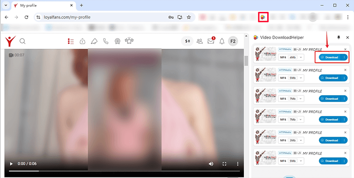354x178 pixels.
Task: Open the F2 profile avatar menu
Action: (233, 41)
